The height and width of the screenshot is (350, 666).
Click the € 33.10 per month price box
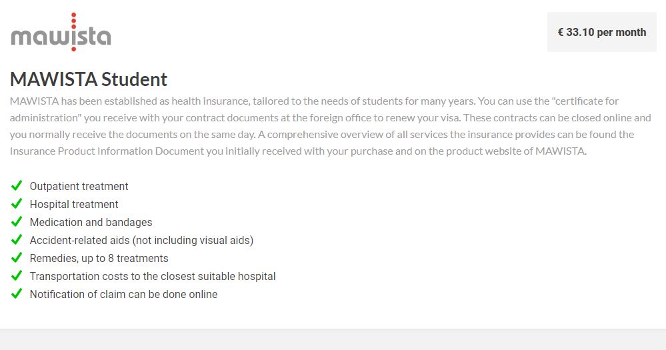tap(601, 32)
